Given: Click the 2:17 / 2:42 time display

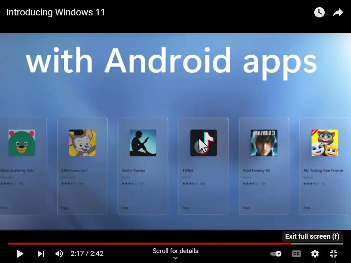Looking at the screenshot, I should [87, 254].
